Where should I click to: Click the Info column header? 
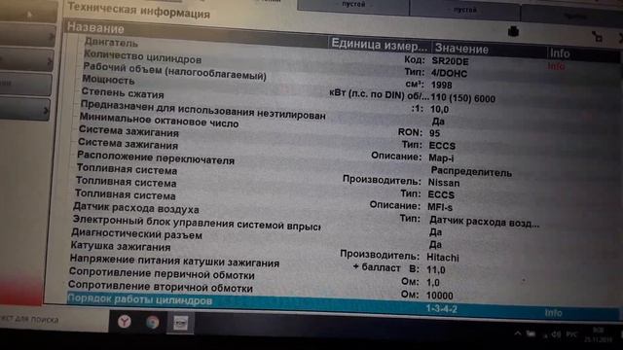560,53
